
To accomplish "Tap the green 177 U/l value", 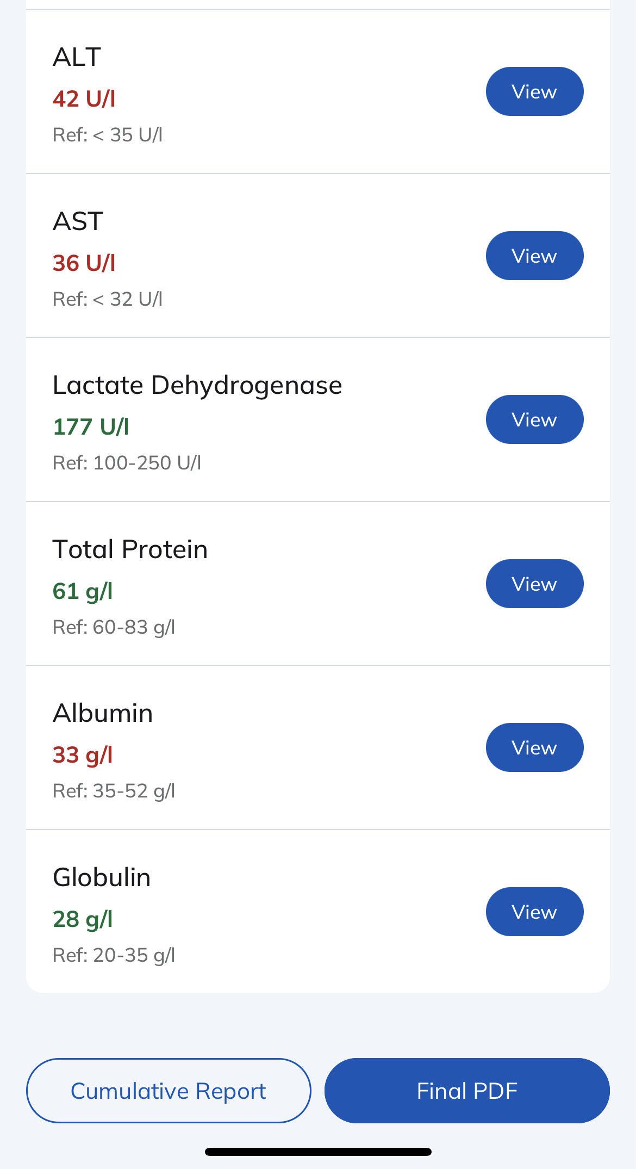I will click(91, 427).
